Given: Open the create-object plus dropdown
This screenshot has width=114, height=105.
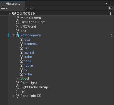Looking at the screenshot, I should [4, 8].
